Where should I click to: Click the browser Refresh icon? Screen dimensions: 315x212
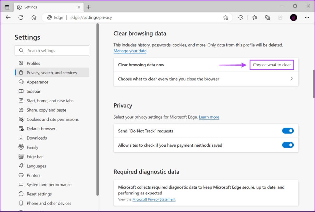(x=21, y=18)
